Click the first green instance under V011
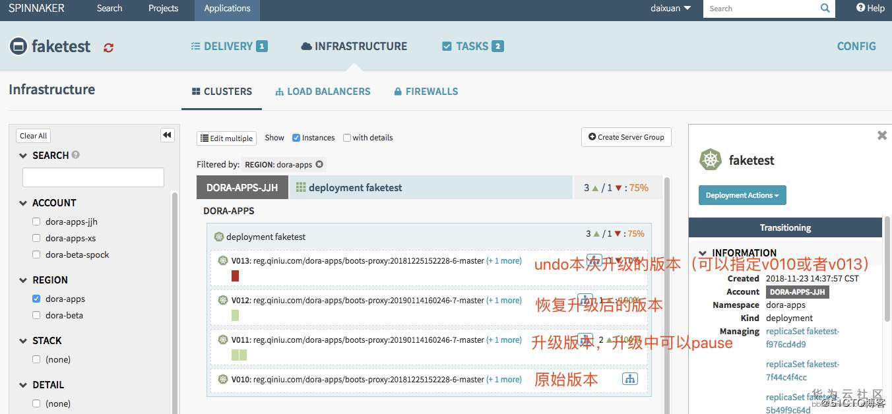The height and width of the screenshot is (414, 892). pos(235,355)
